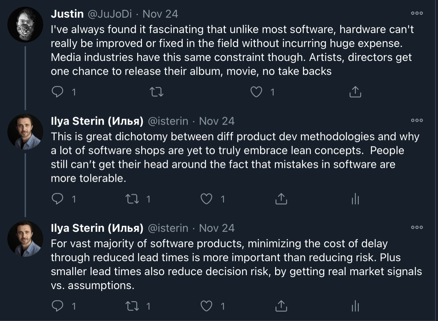Like the tweet about tolerable software mistakes
The height and width of the screenshot is (321, 438).
pyautogui.click(x=207, y=199)
